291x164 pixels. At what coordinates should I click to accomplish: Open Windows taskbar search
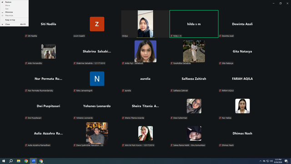point(11,161)
